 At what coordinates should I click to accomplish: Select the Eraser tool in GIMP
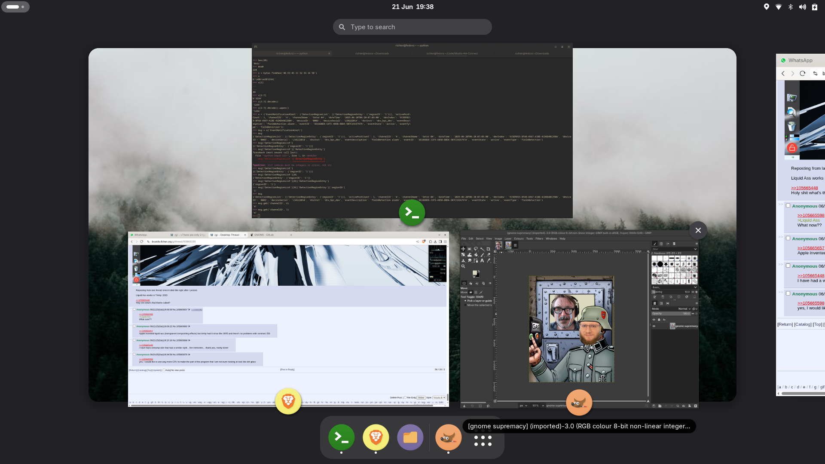(489, 255)
